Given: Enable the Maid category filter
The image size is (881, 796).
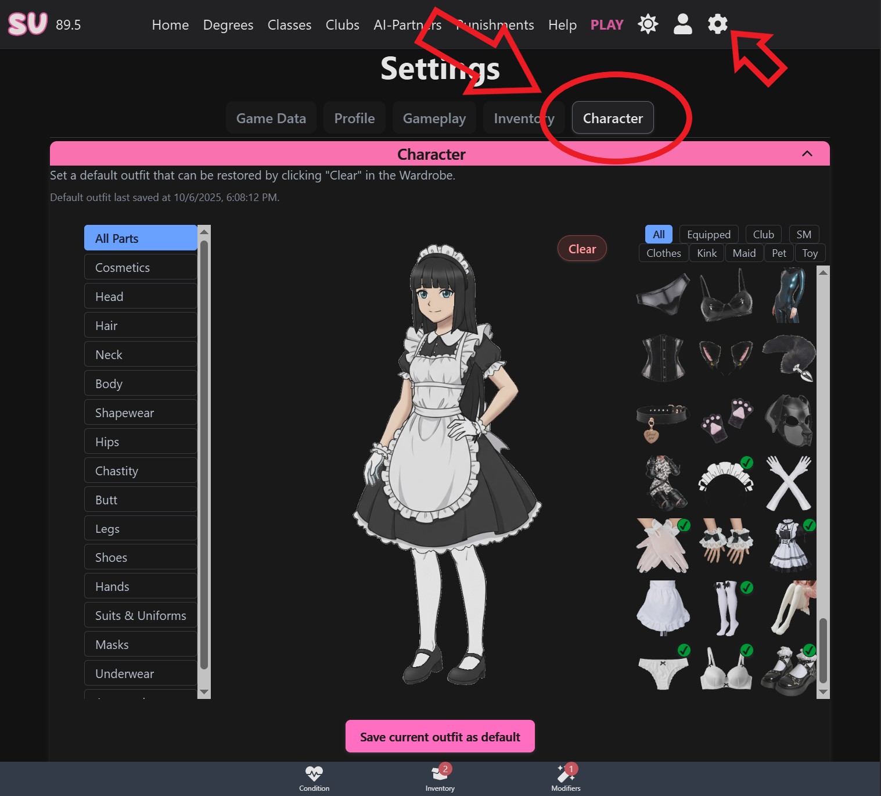Looking at the screenshot, I should [x=744, y=253].
